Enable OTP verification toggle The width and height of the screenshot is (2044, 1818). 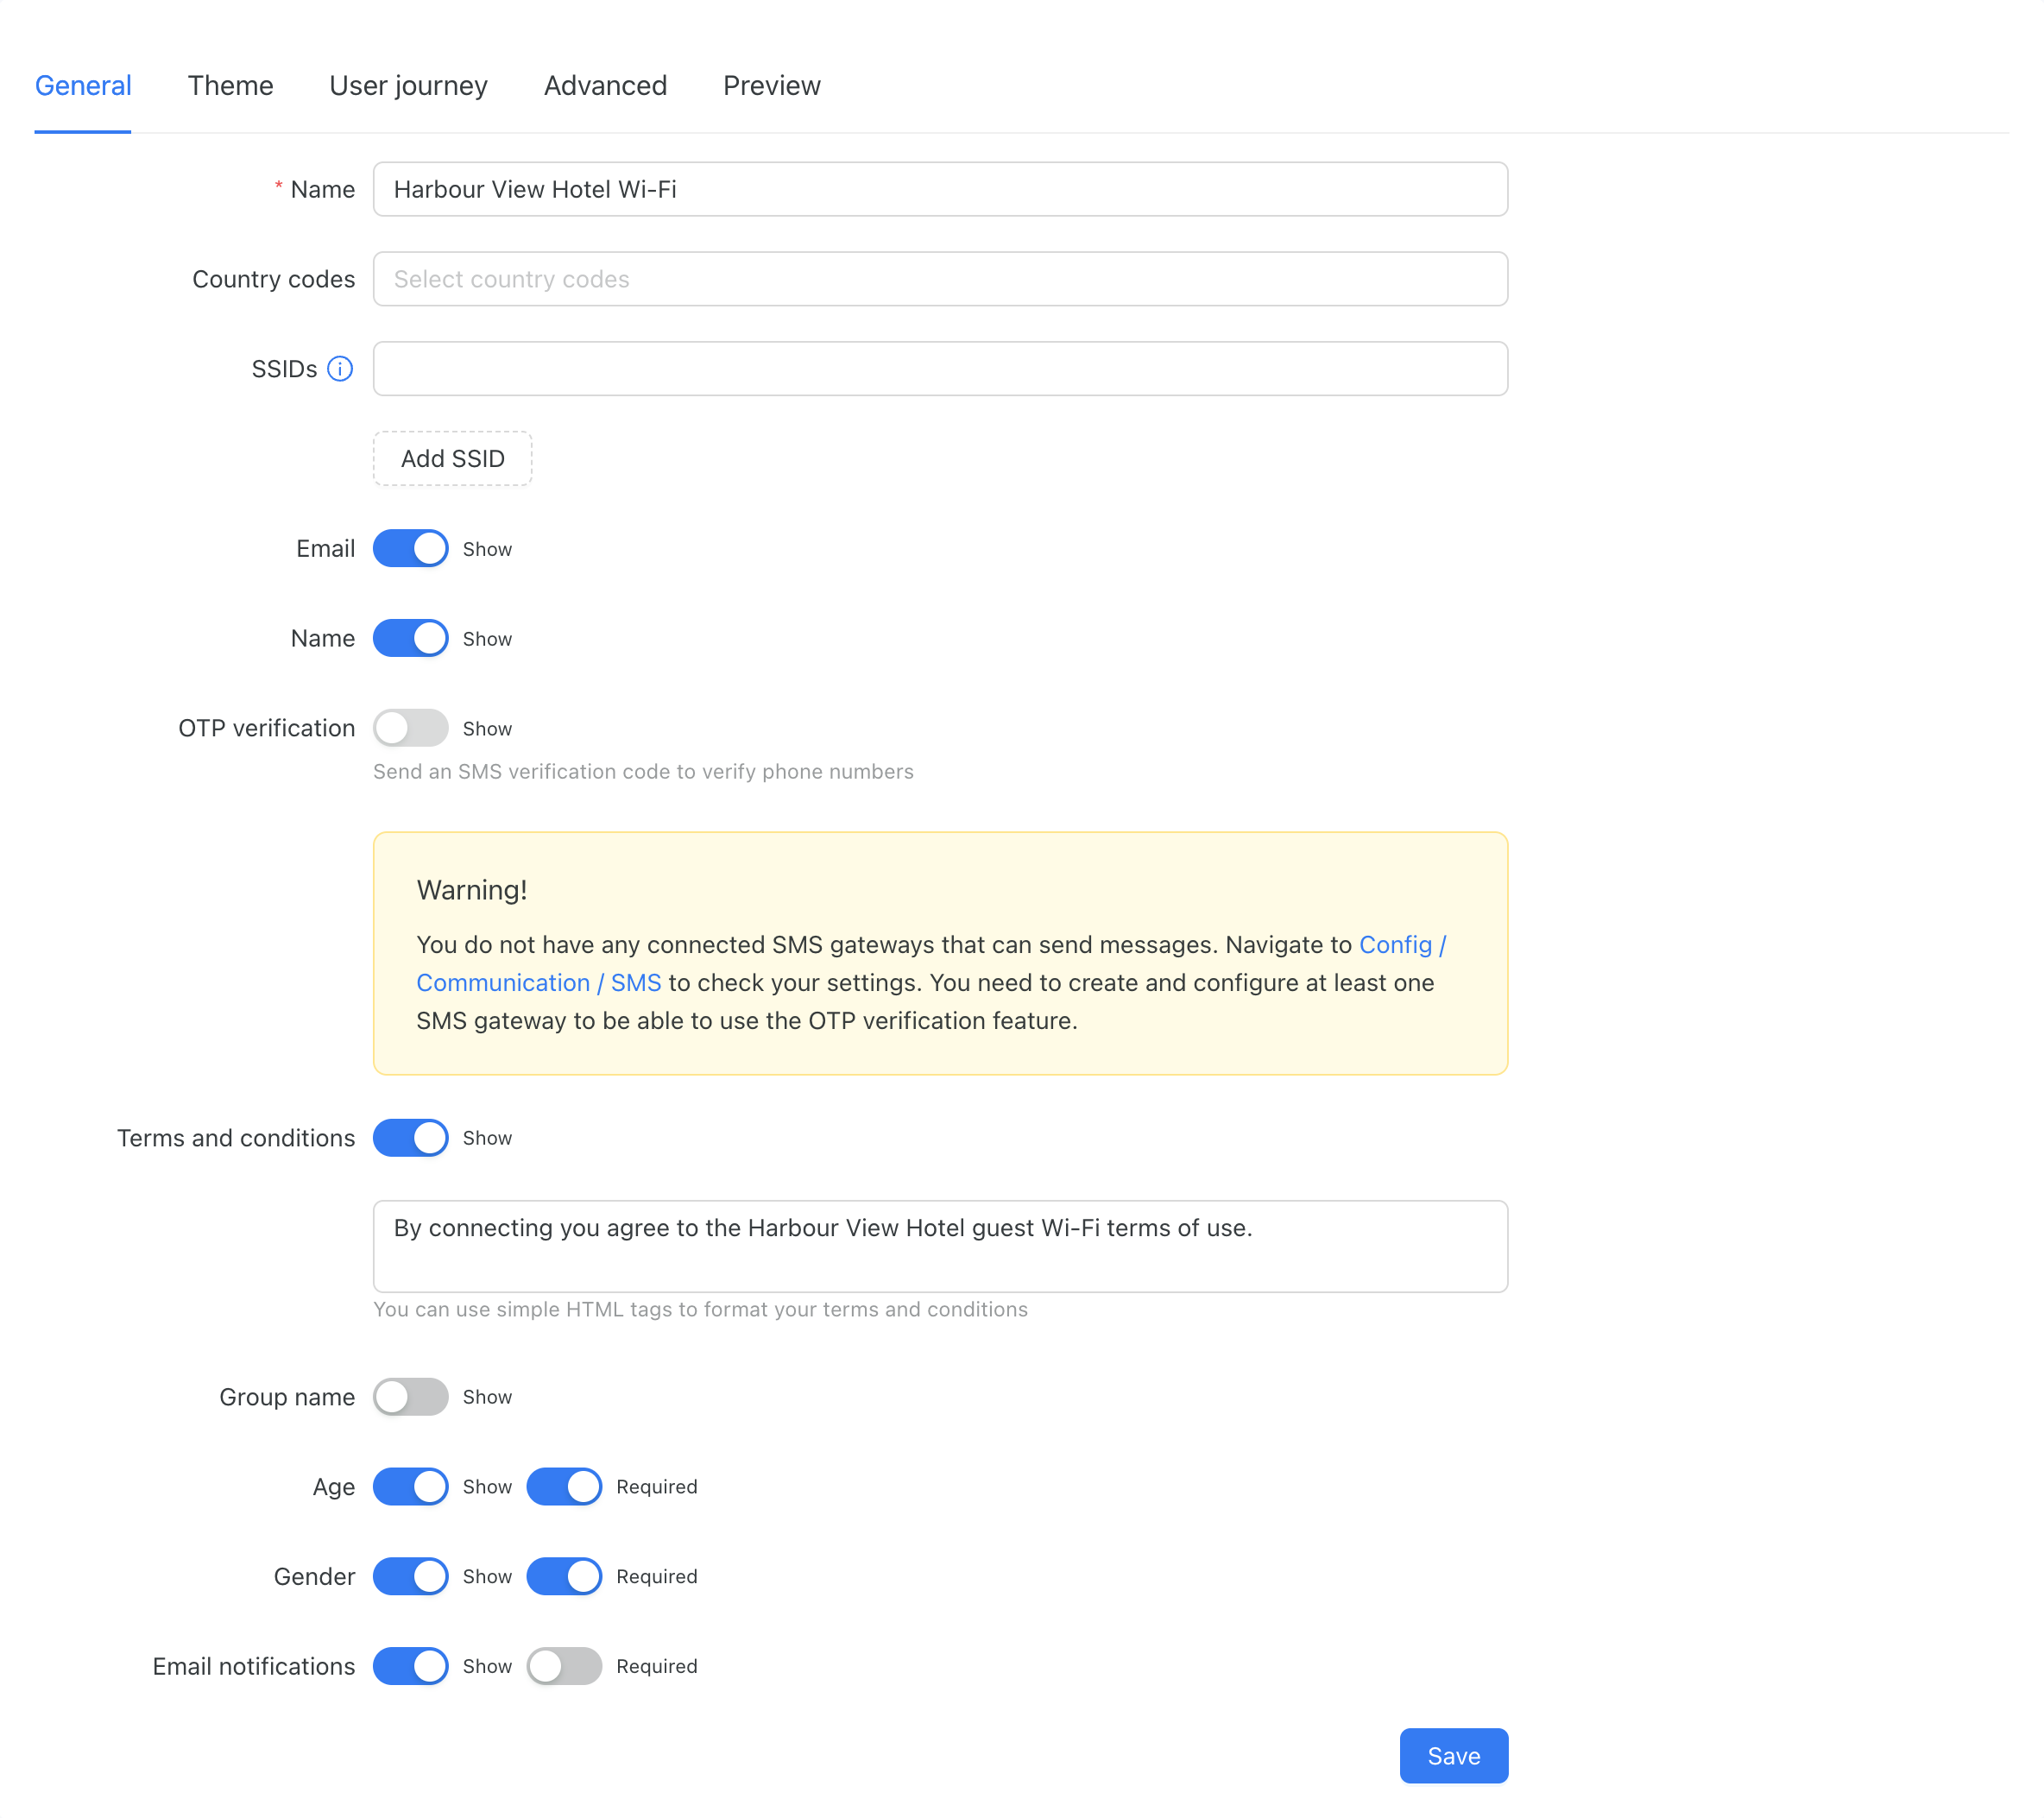(x=410, y=728)
